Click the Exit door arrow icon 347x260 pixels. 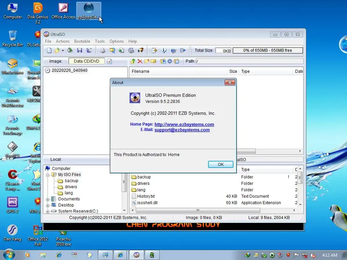point(183,51)
